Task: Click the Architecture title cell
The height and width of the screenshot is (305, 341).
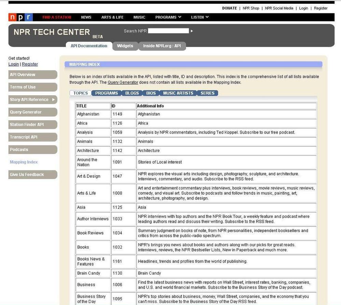Action: pos(93,151)
